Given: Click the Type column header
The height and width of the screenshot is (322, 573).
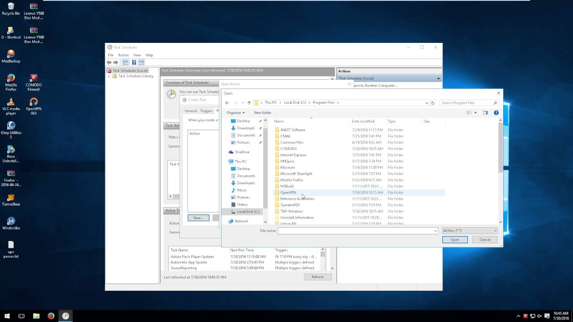Looking at the screenshot, I should [404, 121].
